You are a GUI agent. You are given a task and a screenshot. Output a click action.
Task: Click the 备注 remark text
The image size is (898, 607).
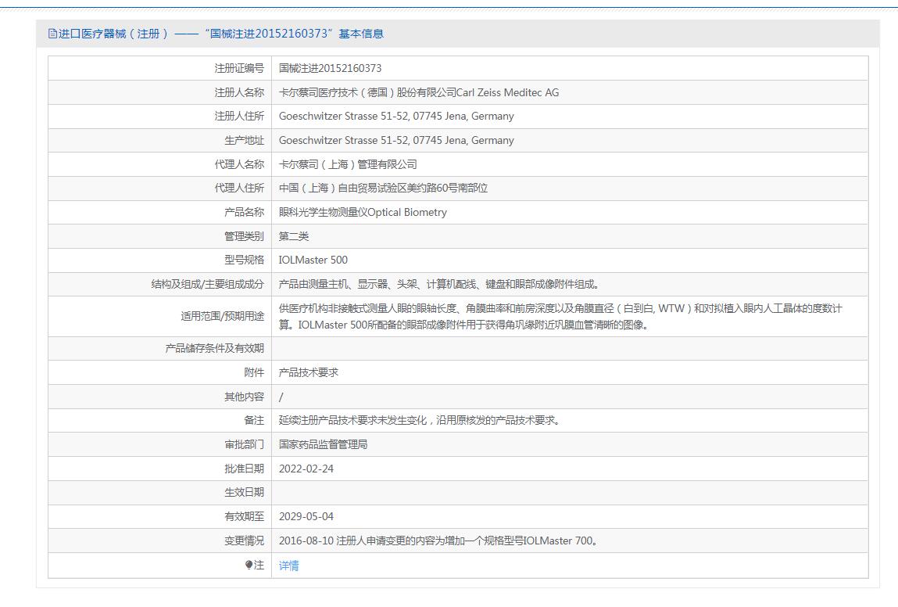pyautogui.click(x=419, y=420)
